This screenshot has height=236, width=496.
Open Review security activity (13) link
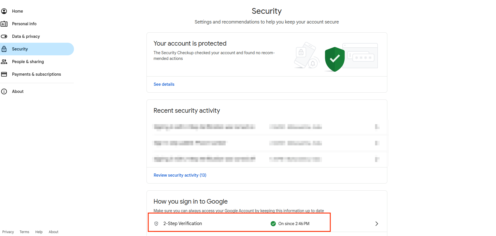coord(180,175)
